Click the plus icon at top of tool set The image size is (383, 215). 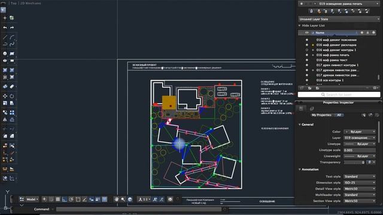click(x=5, y=18)
